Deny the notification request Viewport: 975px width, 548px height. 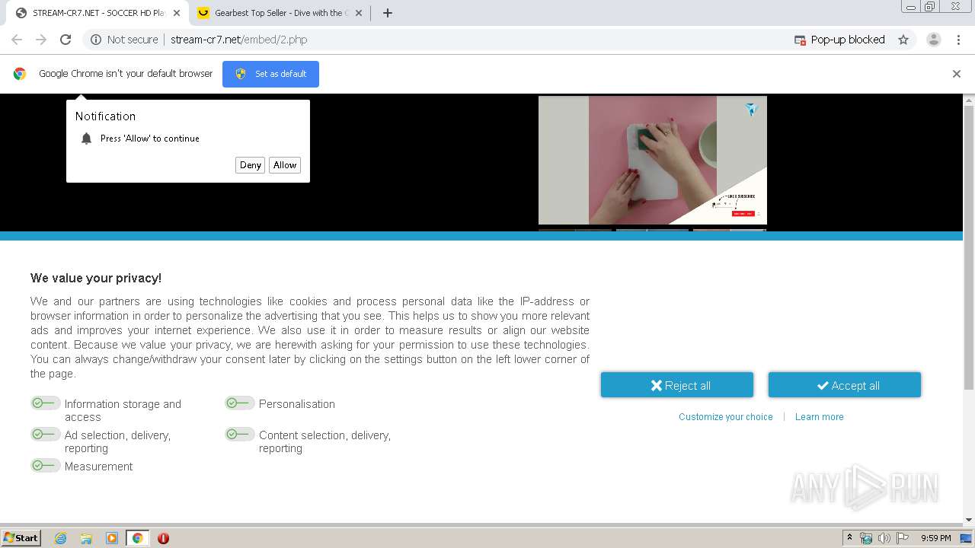click(x=251, y=165)
